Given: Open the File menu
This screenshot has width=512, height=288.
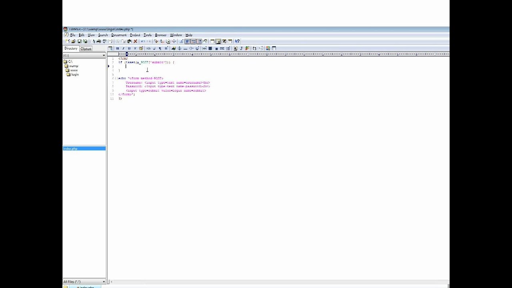Looking at the screenshot, I should tap(73, 35).
